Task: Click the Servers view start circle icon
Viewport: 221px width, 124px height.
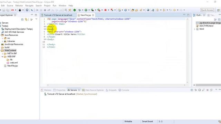Action: (200, 90)
